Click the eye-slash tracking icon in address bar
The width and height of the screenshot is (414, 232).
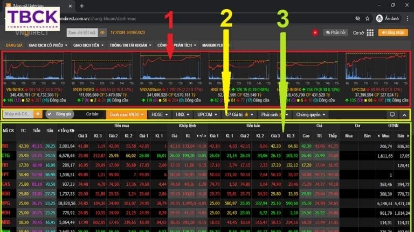click(357, 18)
